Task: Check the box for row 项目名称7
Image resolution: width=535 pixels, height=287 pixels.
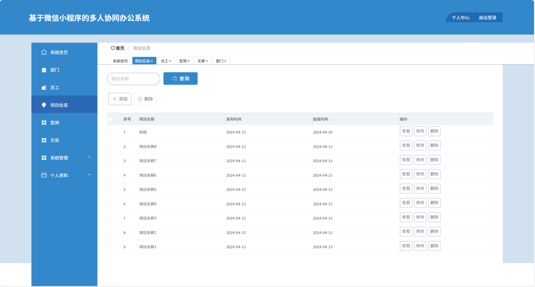Action: (x=110, y=161)
